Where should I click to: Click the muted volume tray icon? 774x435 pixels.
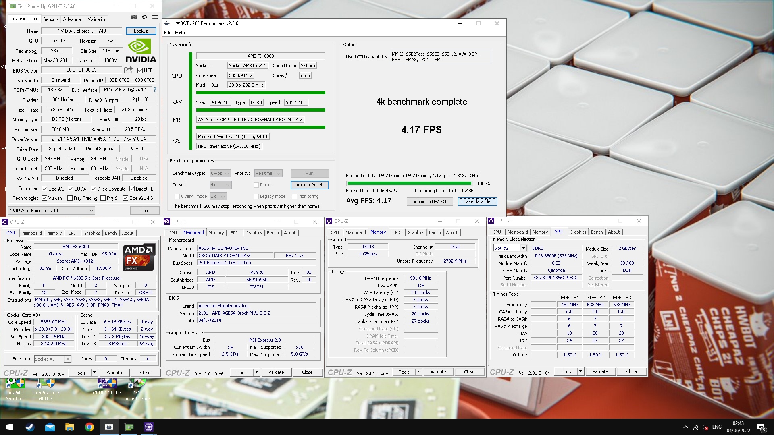coord(705,427)
